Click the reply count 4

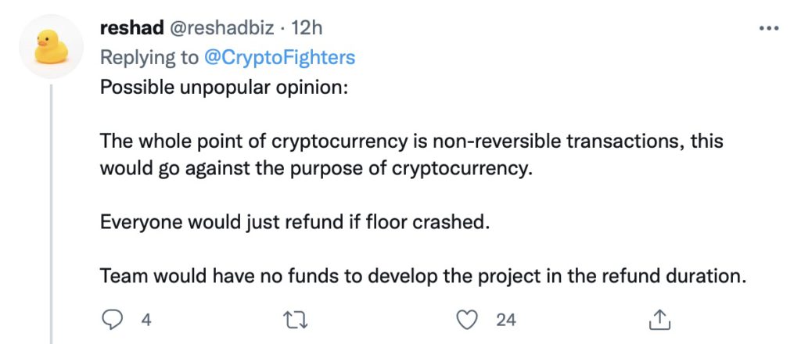point(146,320)
